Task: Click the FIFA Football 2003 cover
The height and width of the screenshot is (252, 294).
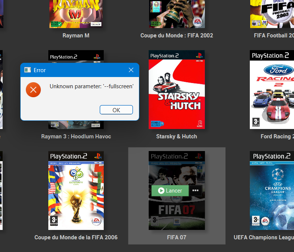Action: 272,14
